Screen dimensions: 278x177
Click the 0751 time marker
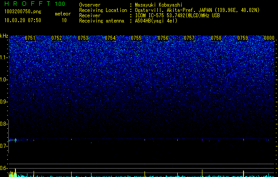[x=30, y=38]
